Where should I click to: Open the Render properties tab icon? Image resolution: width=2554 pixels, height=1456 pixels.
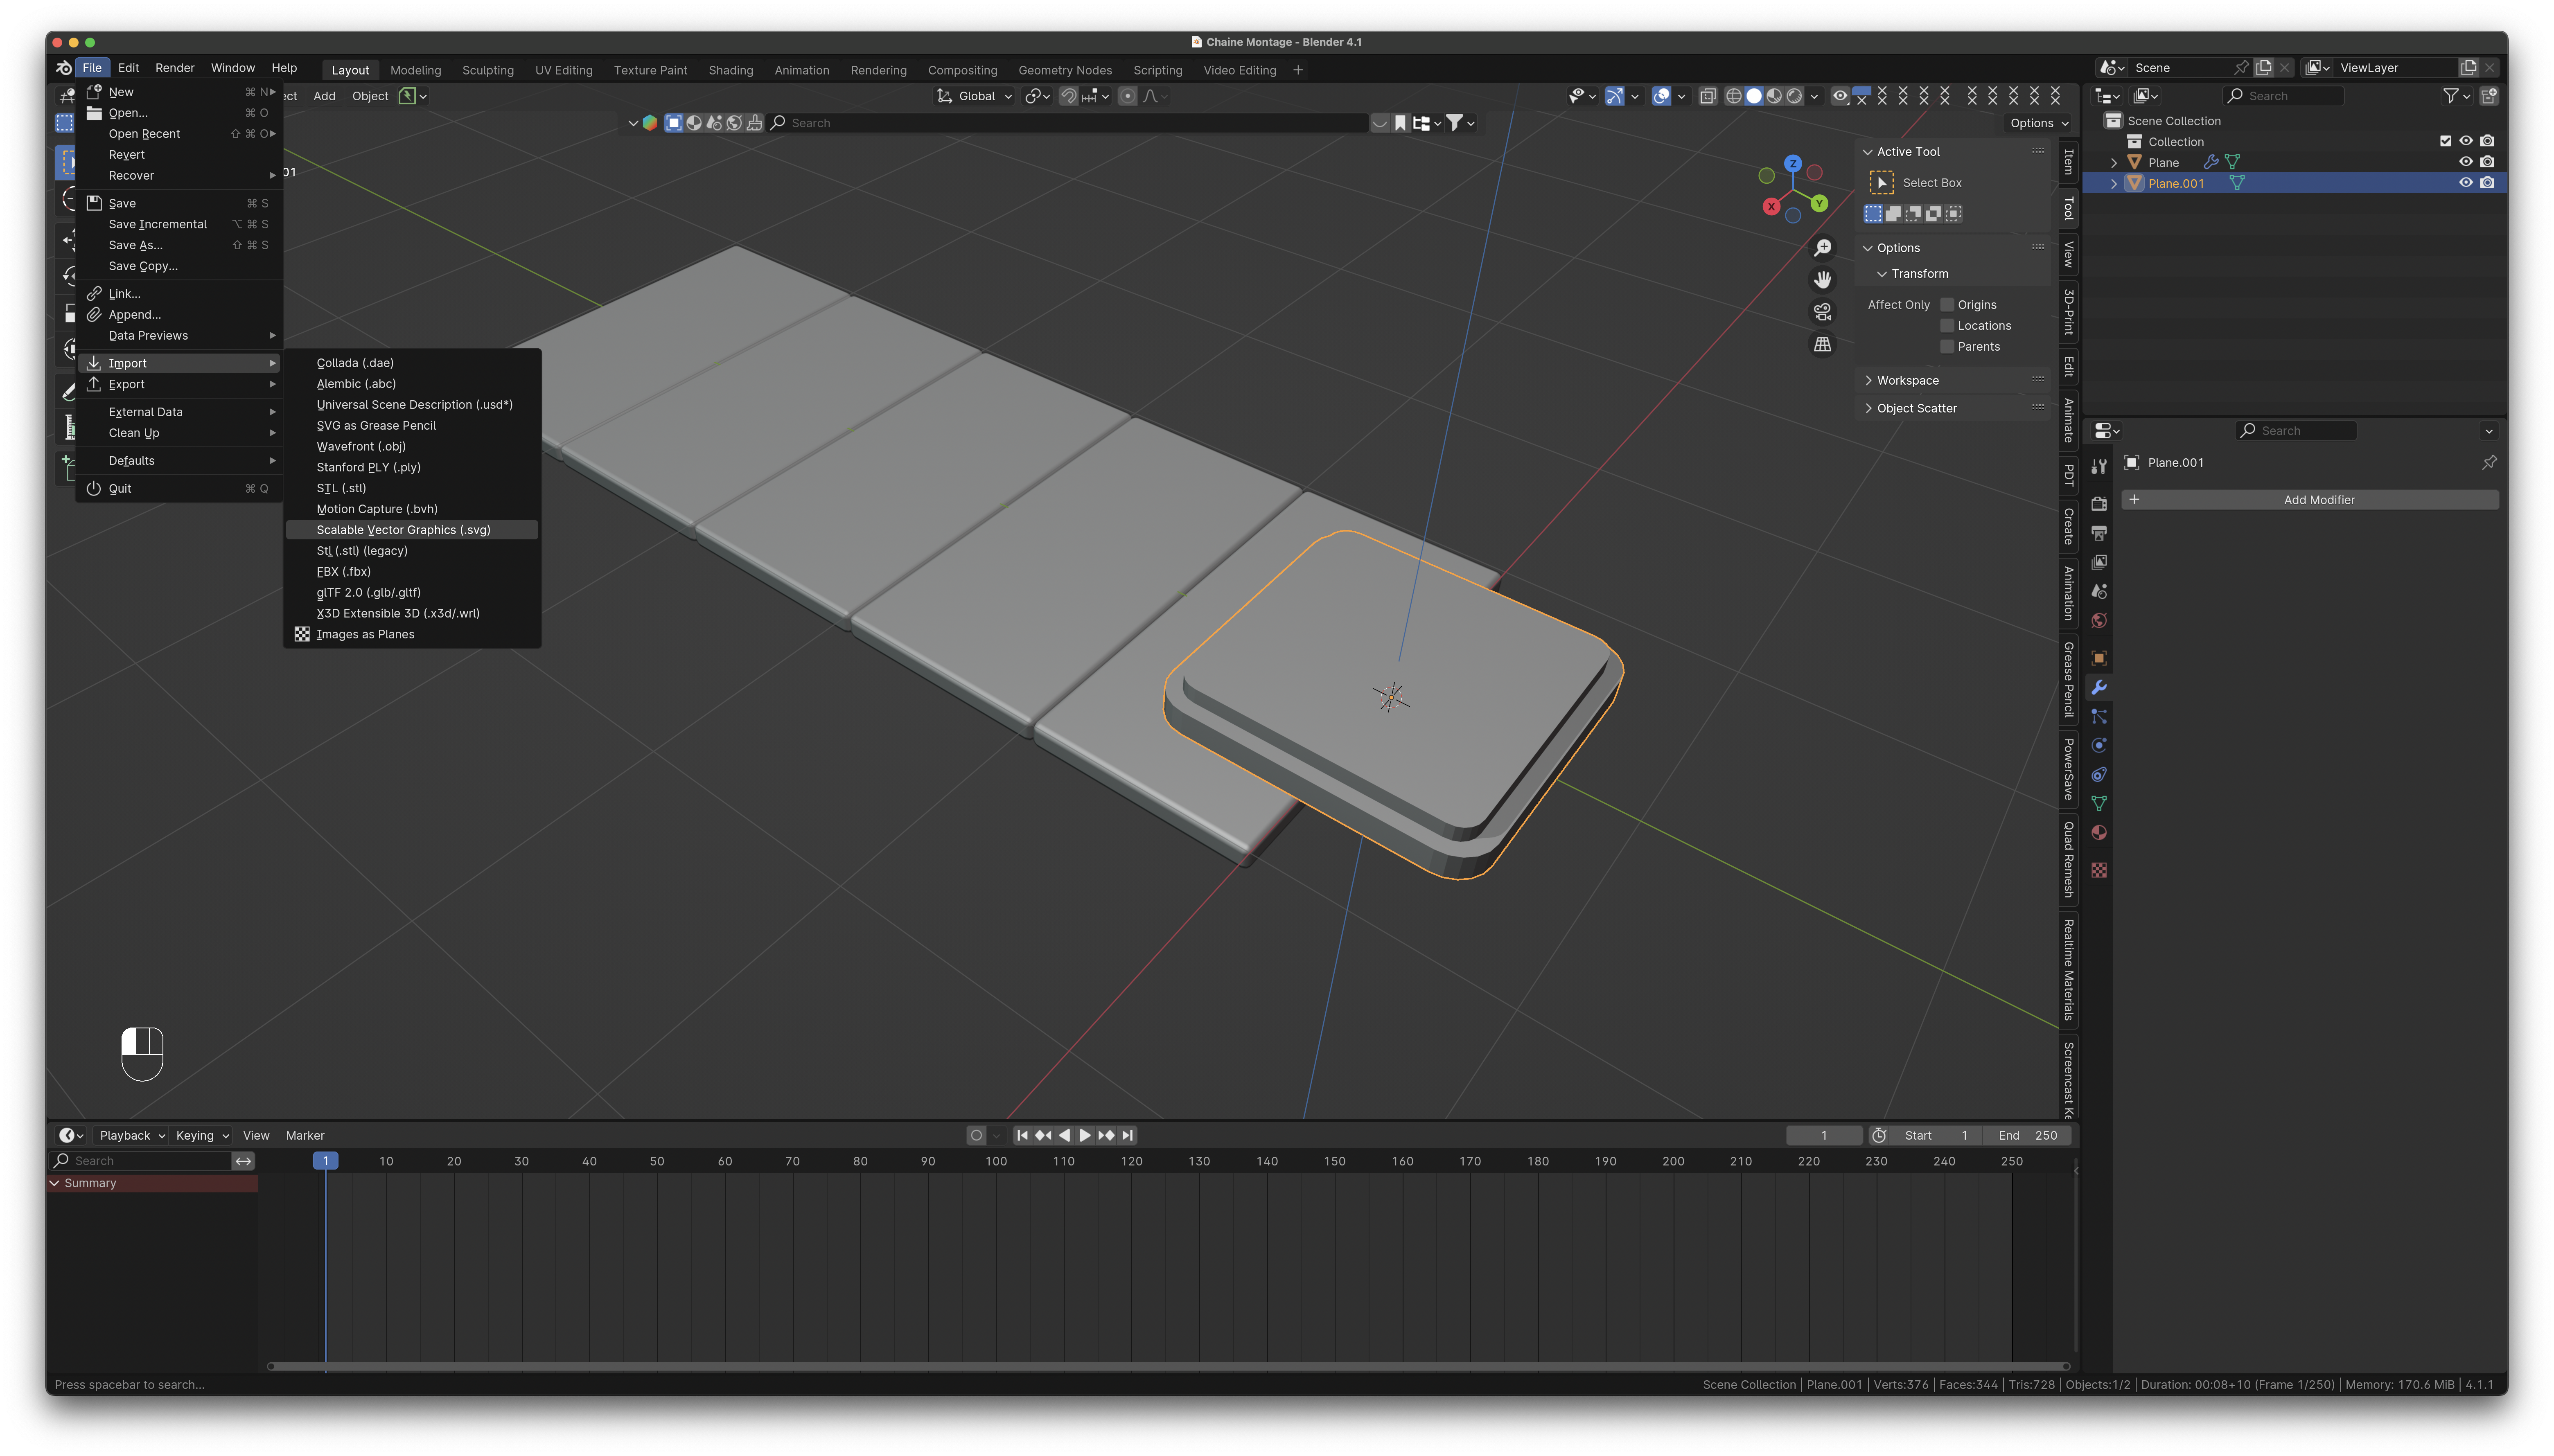[x=2099, y=504]
